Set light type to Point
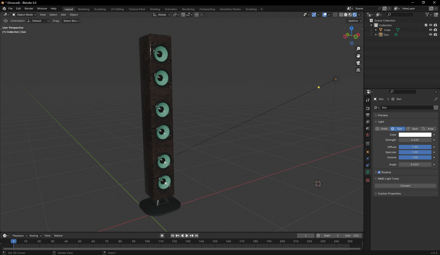Screen dimensions: 440x255 click(x=382, y=129)
